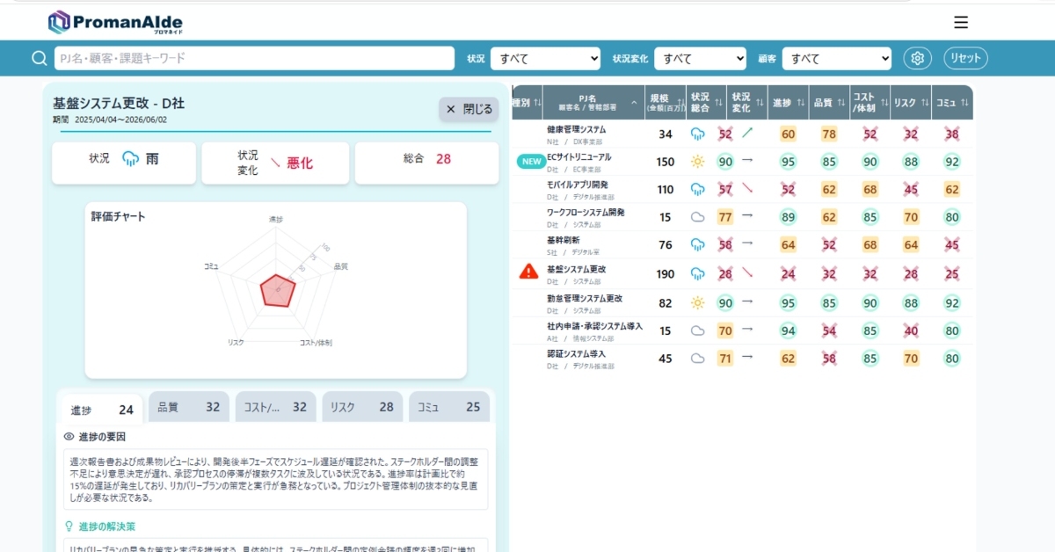Image resolution: width=1055 pixels, height=552 pixels.
Task: Select the 勤怠管理システム更改 project name
Action: point(585,299)
